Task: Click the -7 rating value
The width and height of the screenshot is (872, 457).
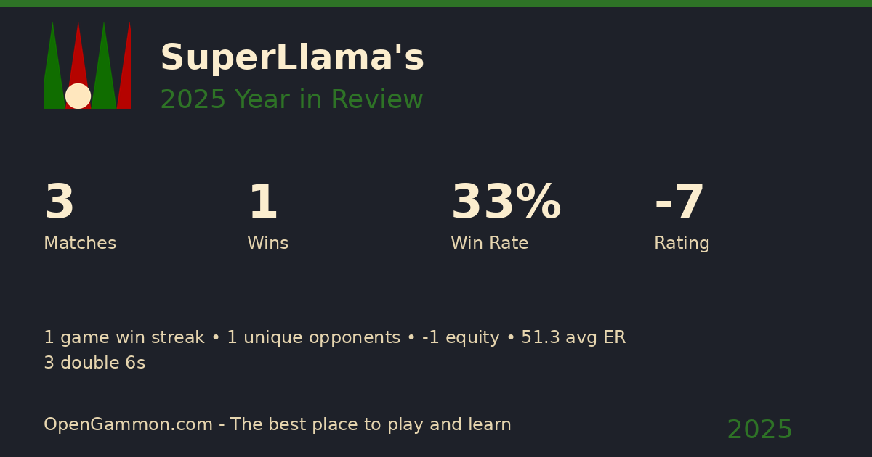Action: 679,203
